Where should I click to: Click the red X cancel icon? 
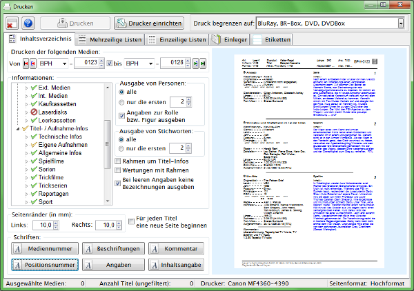click(11, 23)
